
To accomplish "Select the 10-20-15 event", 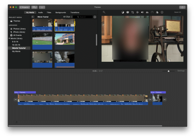I will click(16, 45).
